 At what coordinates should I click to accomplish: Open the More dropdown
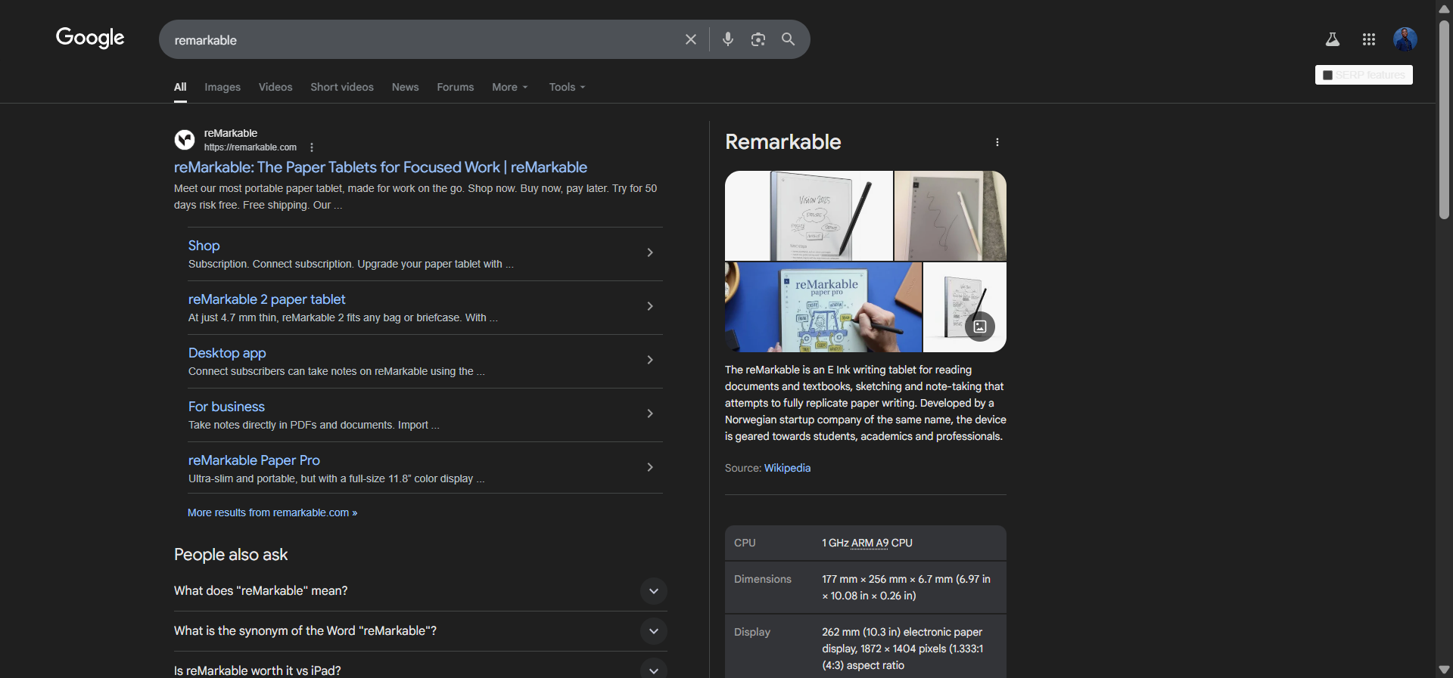pyautogui.click(x=510, y=87)
